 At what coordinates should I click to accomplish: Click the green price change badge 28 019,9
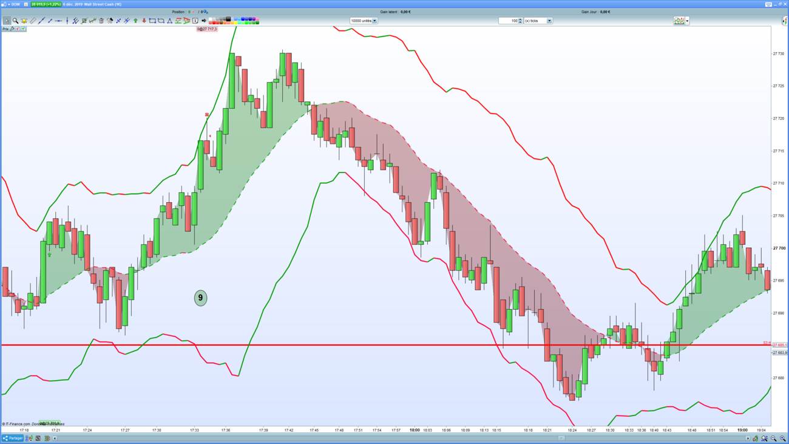(x=46, y=4)
